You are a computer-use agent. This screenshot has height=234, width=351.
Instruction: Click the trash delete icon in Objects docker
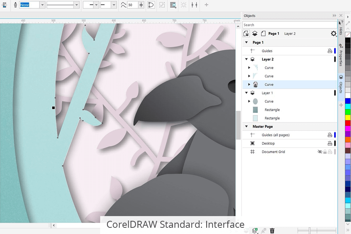click(x=272, y=230)
